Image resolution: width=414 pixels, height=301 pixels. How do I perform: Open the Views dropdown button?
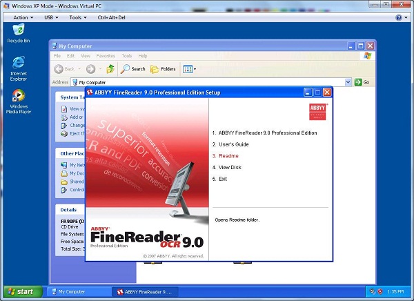coord(189,69)
